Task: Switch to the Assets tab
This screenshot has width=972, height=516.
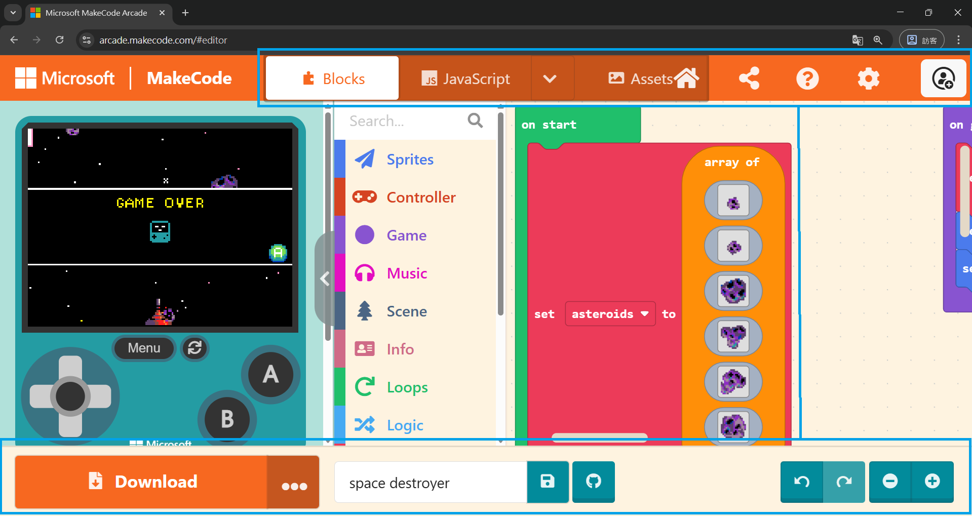Action: (641, 78)
